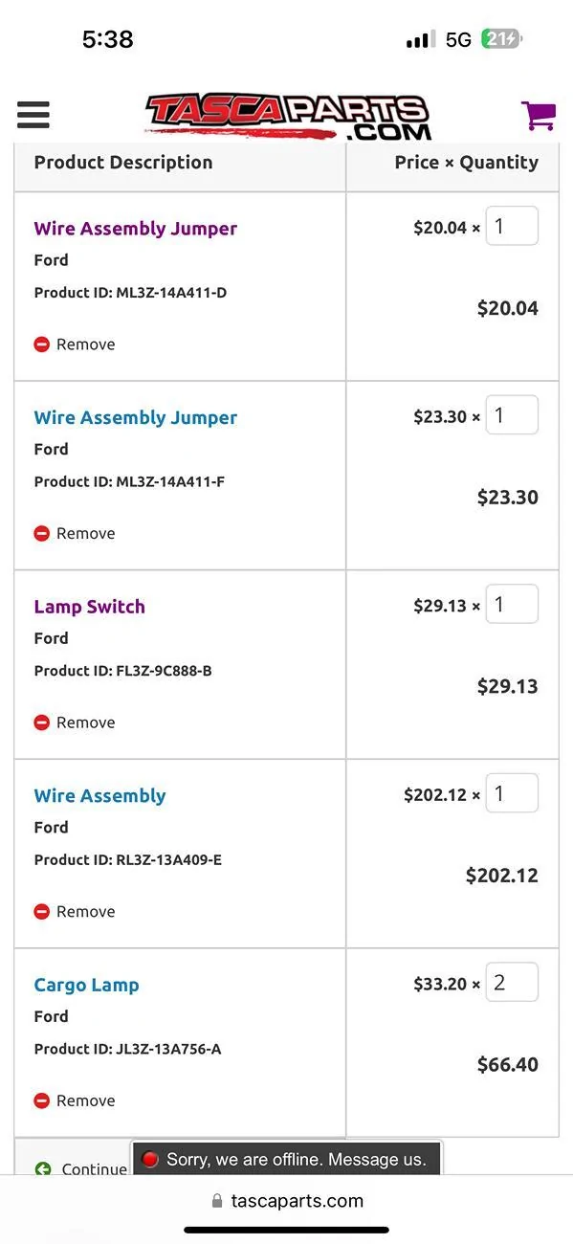Click the Product Description column header
The height and width of the screenshot is (1244, 573).
click(x=122, y=162)
